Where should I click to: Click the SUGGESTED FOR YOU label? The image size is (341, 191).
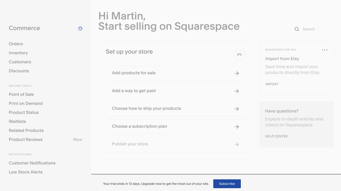point(280,50)
